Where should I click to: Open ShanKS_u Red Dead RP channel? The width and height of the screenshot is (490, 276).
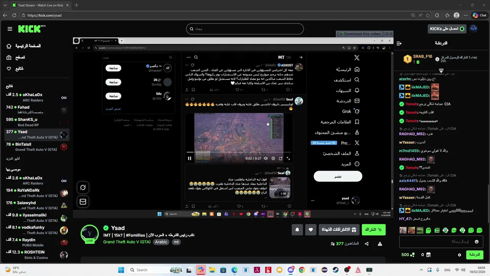coord(37,122)
